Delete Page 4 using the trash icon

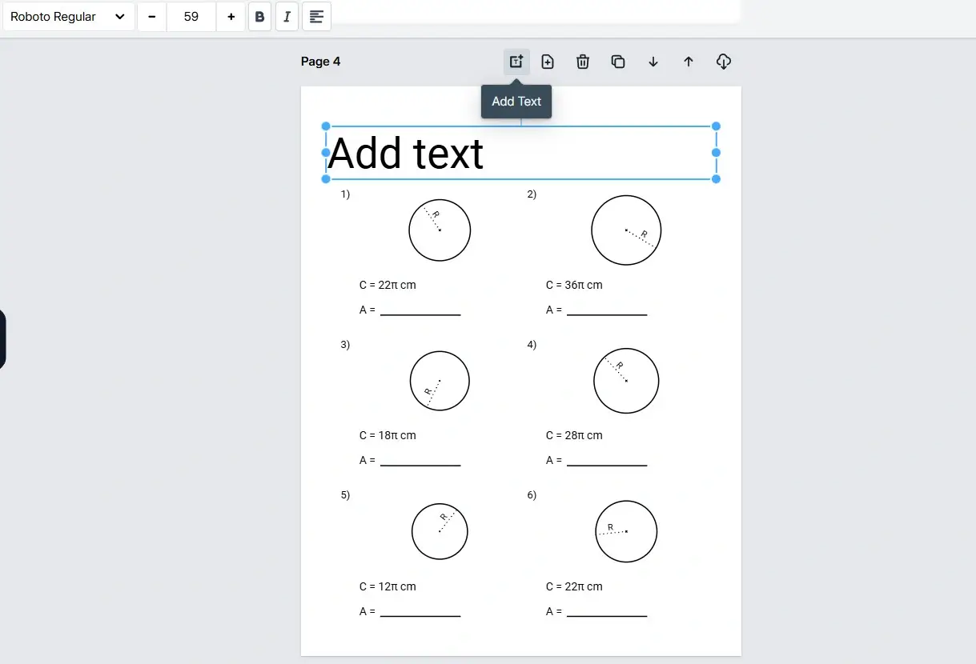pyautogui.click(x=583, y=62)
